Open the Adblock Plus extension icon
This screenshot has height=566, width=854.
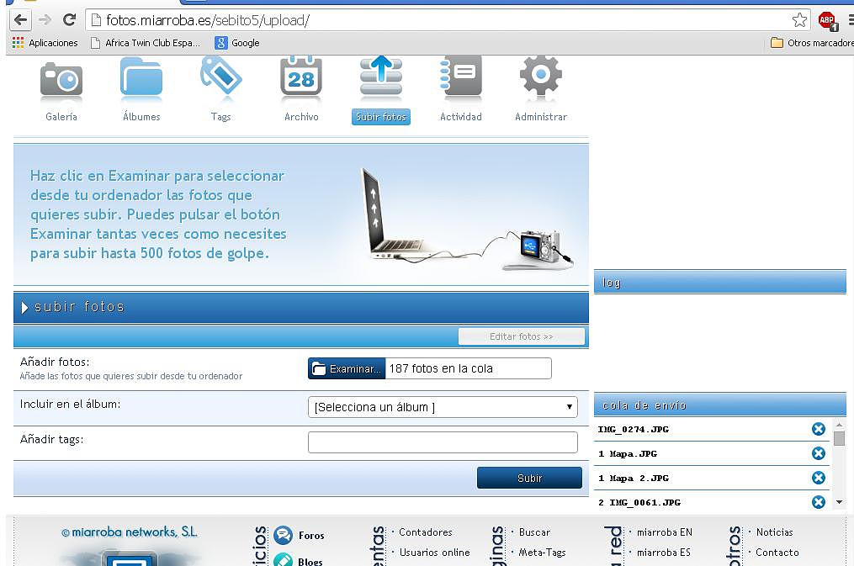pos(827,21)
